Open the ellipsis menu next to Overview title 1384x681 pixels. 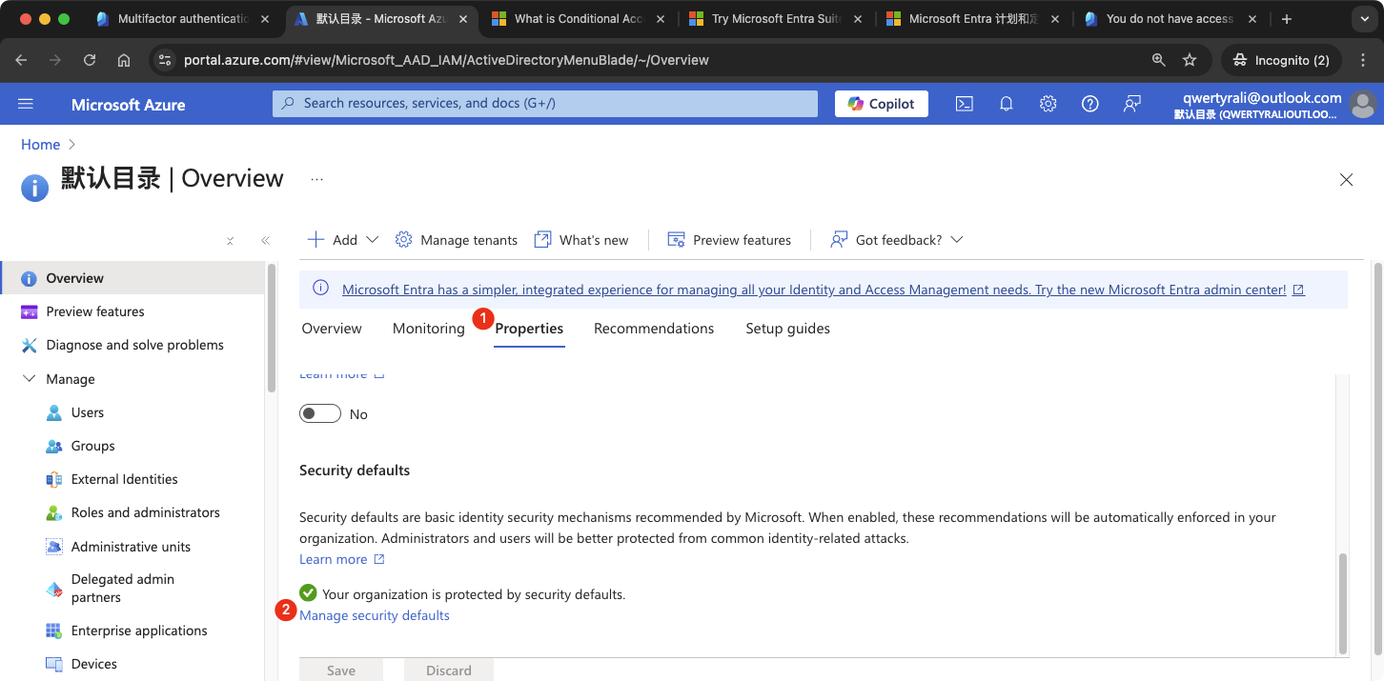317,179
